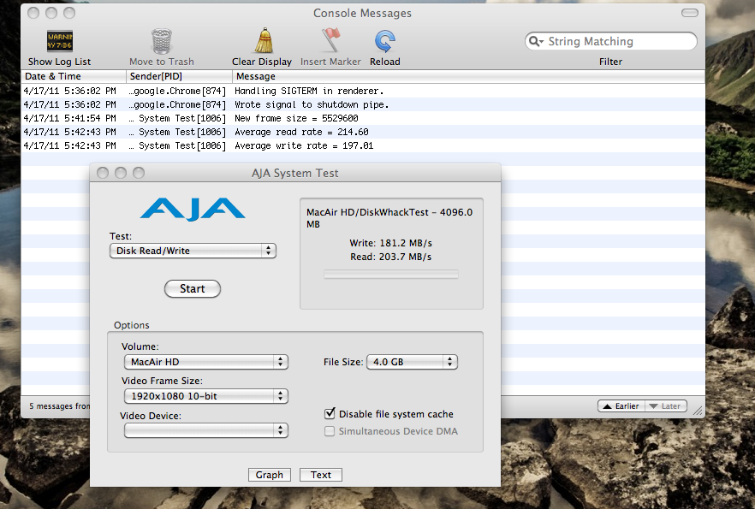Select the Wrote signal to shutdown pipe row
This screenshot has height=509, width=755.
[363, 104]
